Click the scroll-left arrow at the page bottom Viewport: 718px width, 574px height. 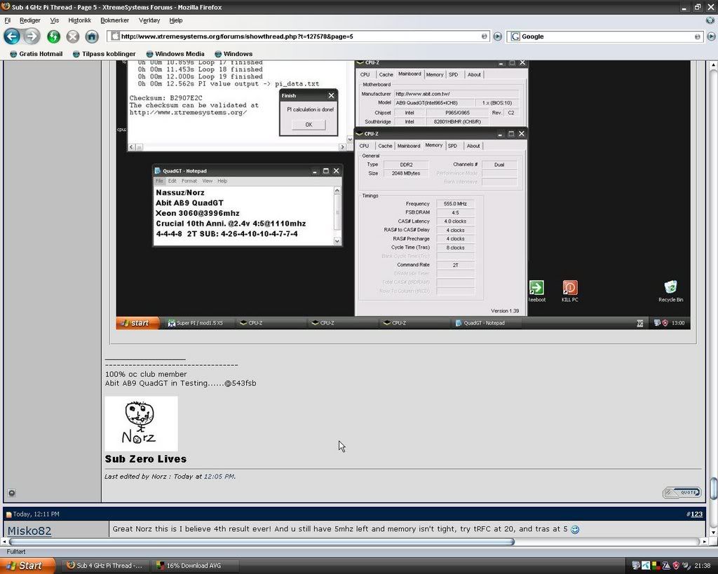pos(5,542)
